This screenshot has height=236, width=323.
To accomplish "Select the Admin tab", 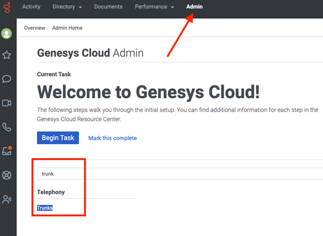I will tap(194, 7).
